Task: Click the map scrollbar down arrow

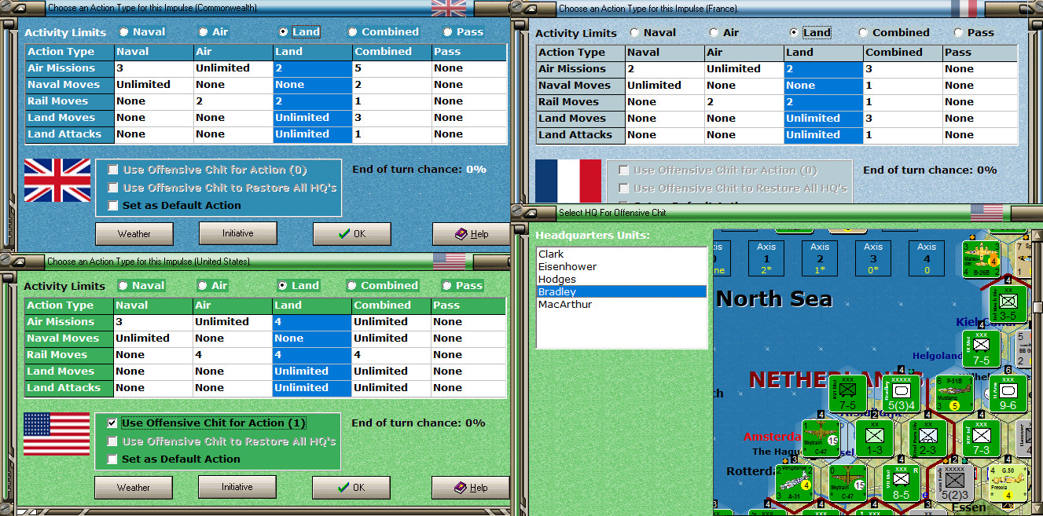Action: point(1037,510)
